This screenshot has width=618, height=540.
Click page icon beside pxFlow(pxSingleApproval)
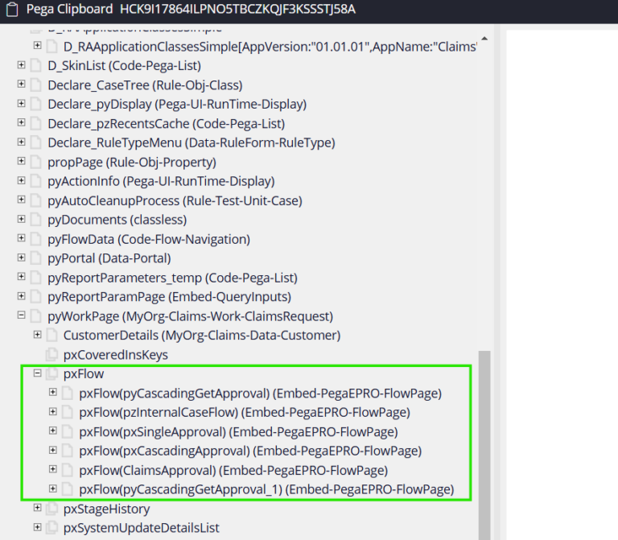(x=68, y=431)
